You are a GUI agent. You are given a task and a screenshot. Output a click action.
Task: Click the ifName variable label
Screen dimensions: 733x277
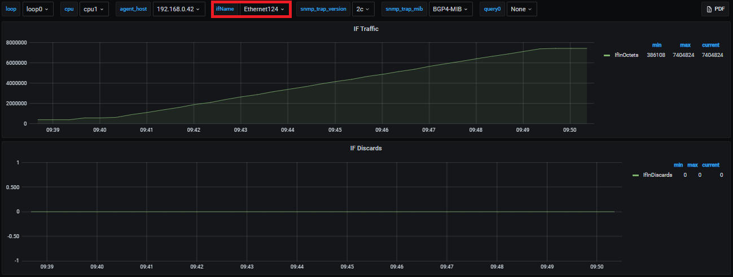(225, 9)
